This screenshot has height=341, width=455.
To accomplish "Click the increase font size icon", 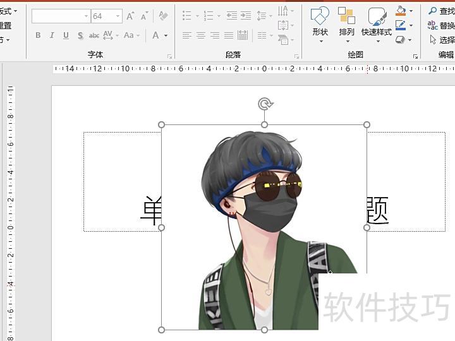I will coord(130,16).
